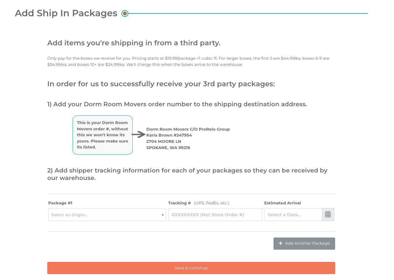This screenshot has height=280, width=394.
Task: Click the Select a Date field
Action: [x=293, y=215]
